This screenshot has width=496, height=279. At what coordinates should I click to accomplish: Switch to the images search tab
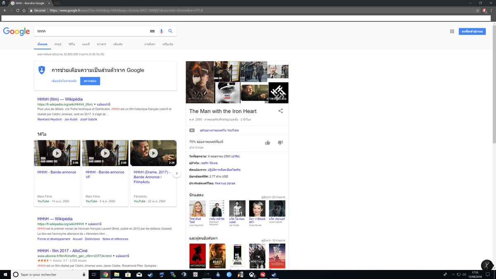pyautogui.click(x=58, y=44)
